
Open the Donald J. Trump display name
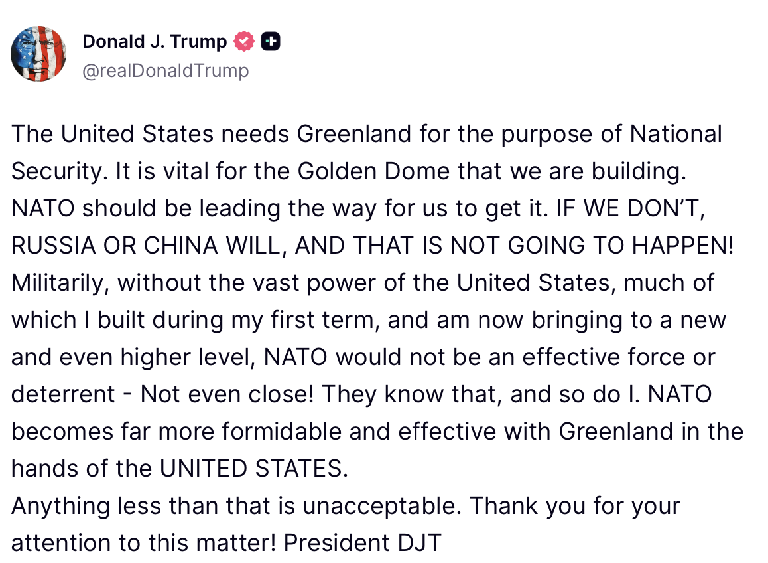pos(155,42)
